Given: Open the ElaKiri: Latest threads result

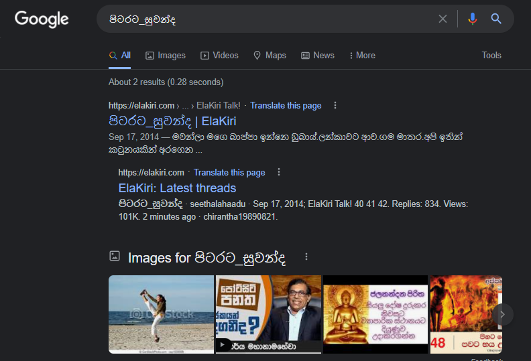Looking at the screenshot, I should [x=177, y=188].
